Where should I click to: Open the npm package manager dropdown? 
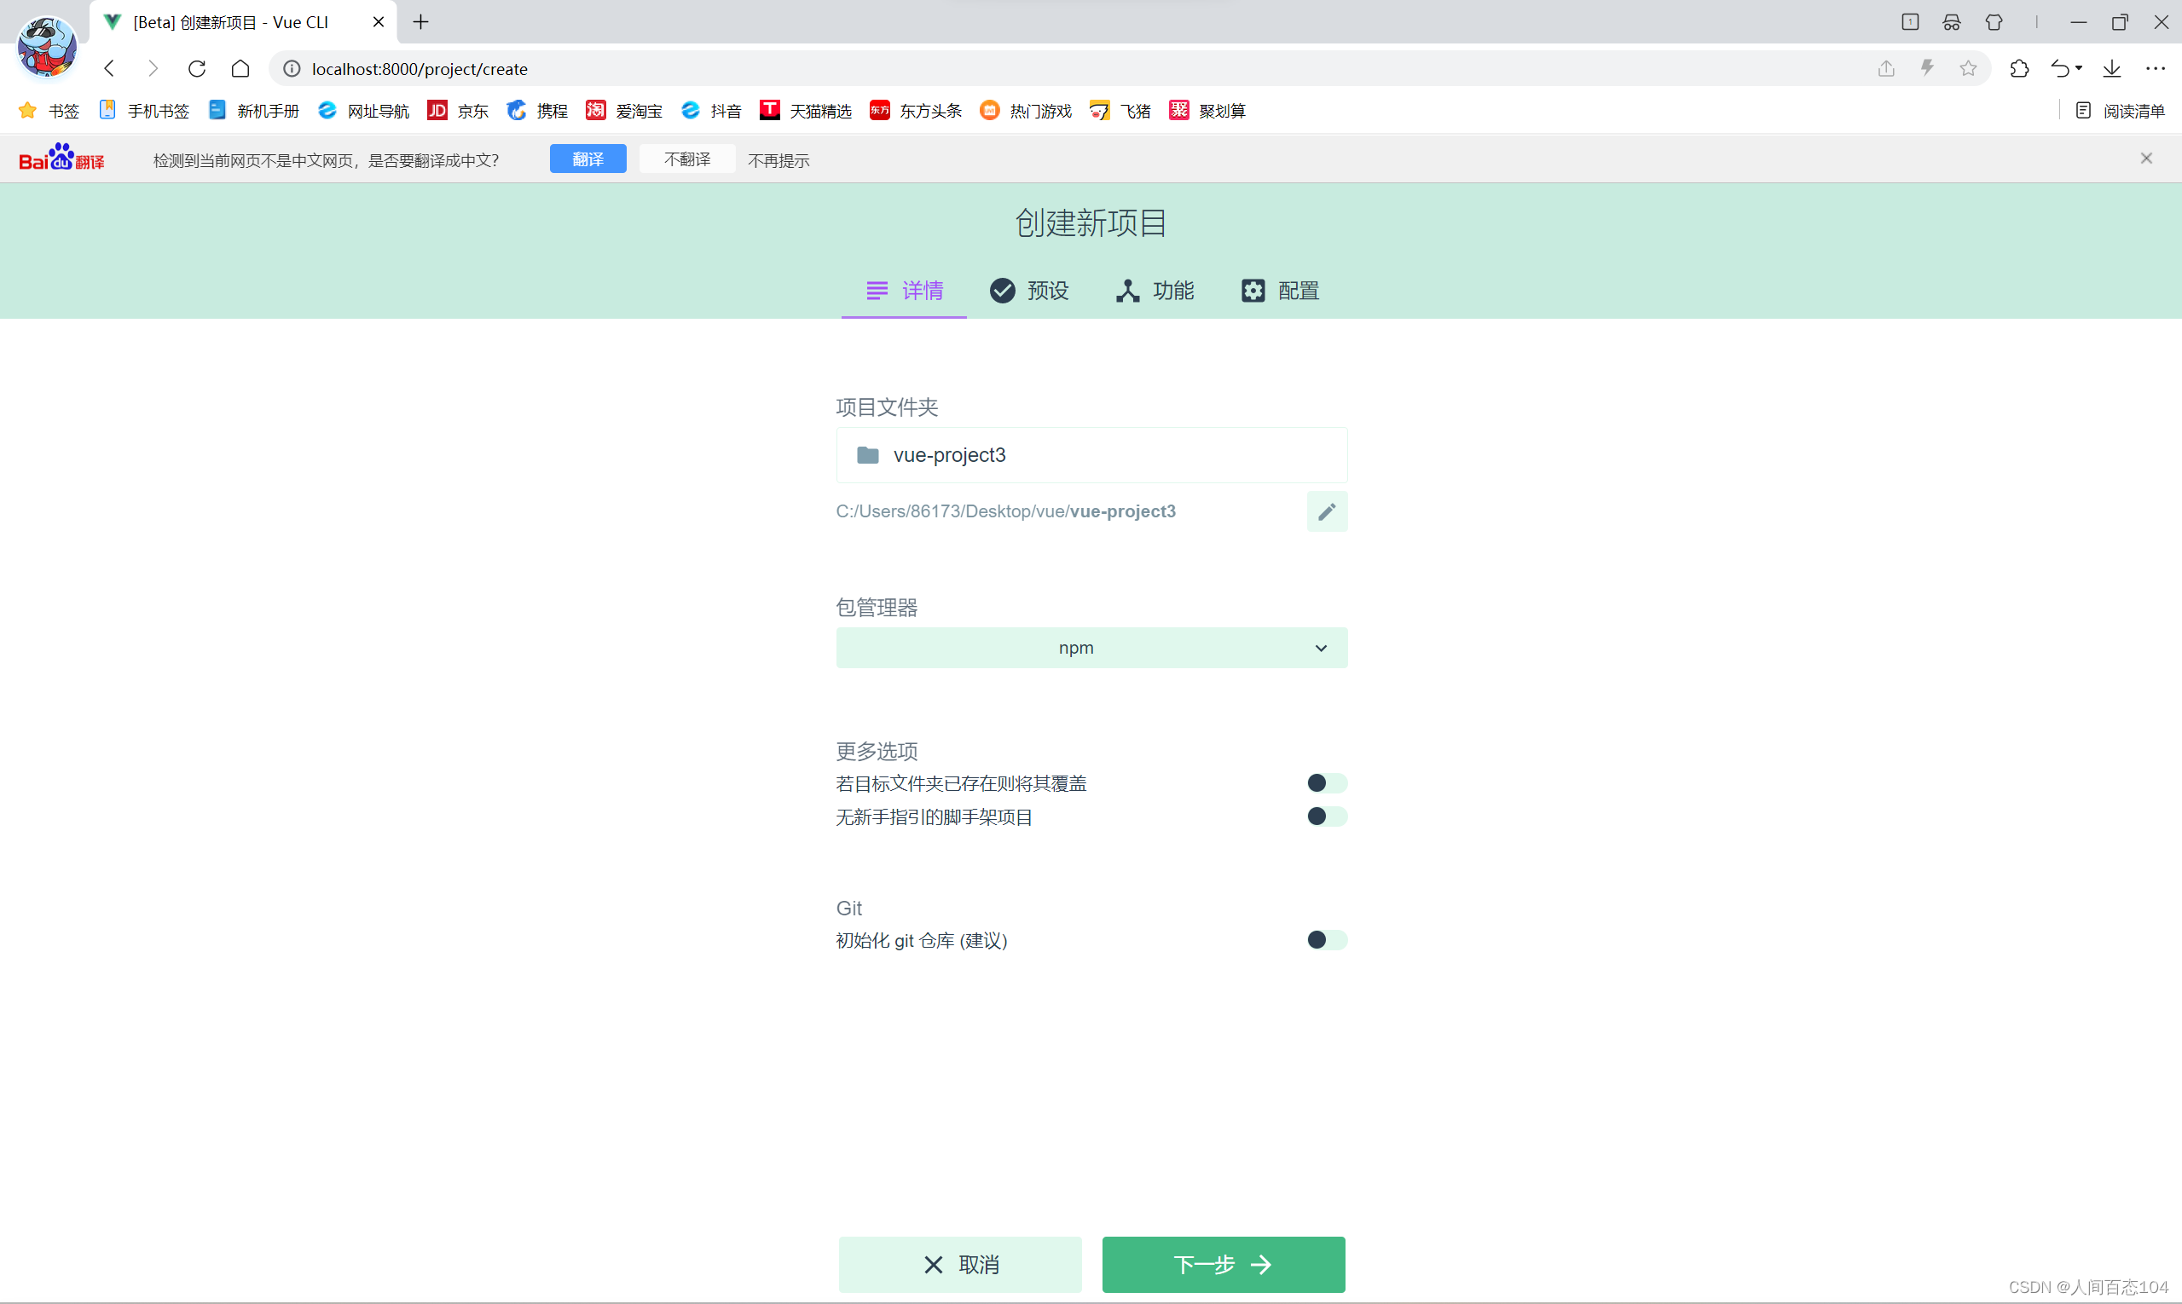tap(1091, 648)
